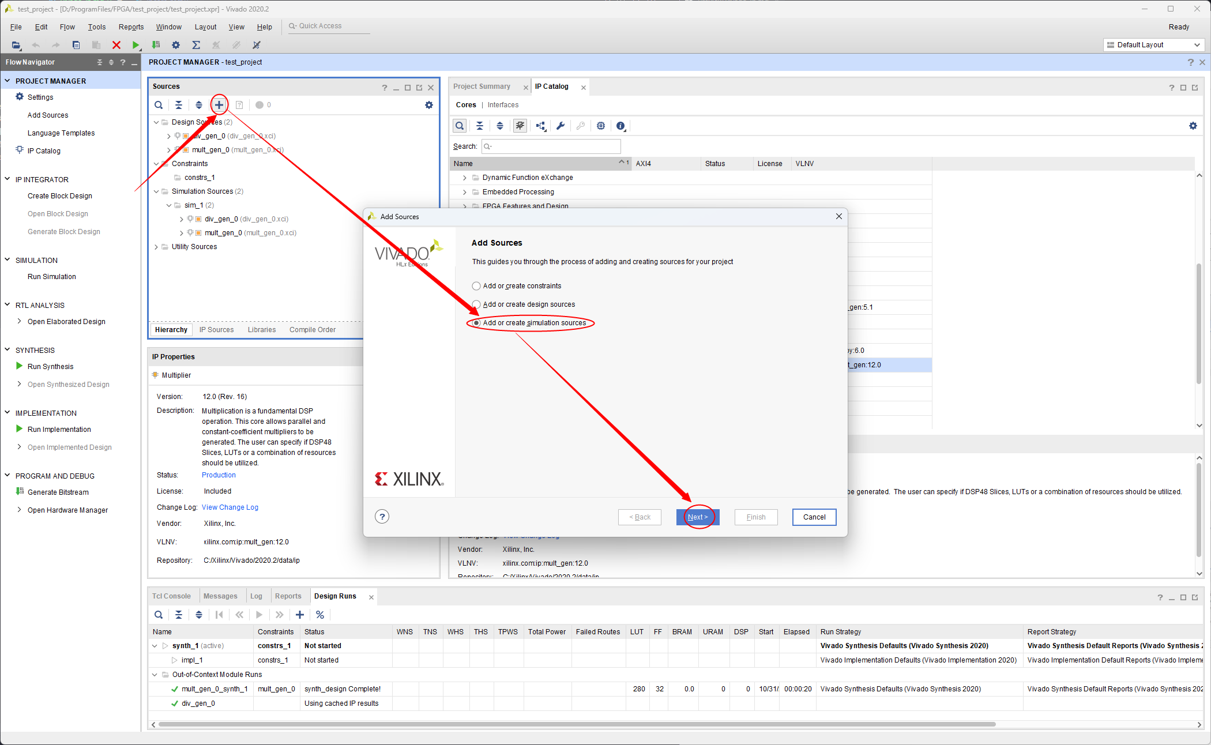
Task: Select Add or create design sources
Action: pos(476,304)
